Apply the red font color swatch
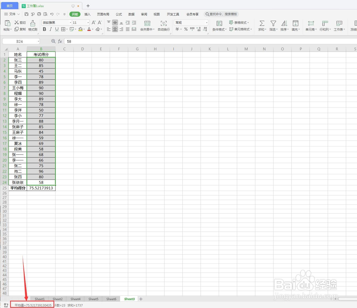 pyautogui.click(x=89, y=29)
